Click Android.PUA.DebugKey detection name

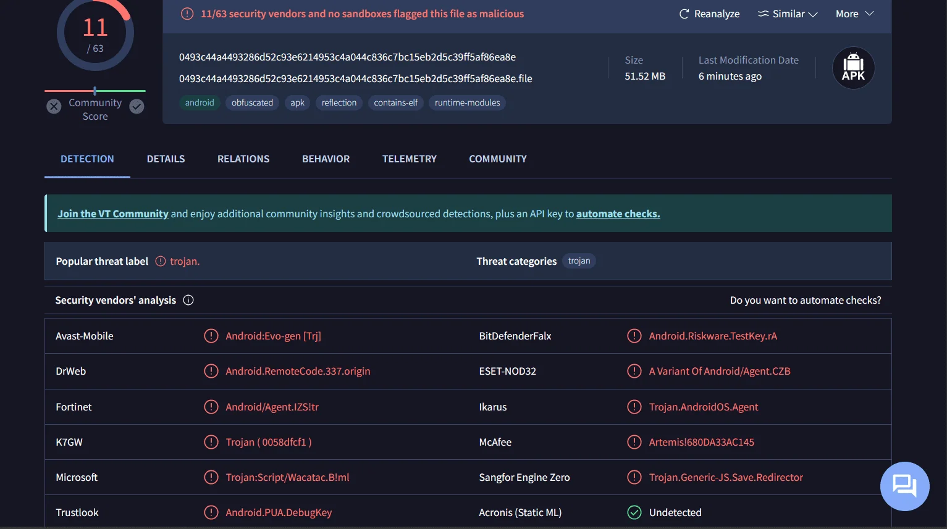(x=279, y=512)
